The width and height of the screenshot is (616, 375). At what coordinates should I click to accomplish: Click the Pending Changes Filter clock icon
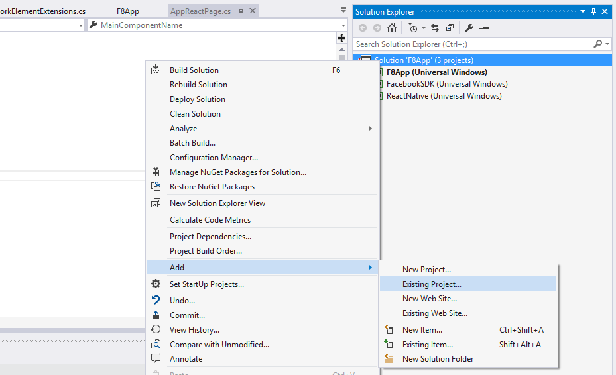[412, 28]
